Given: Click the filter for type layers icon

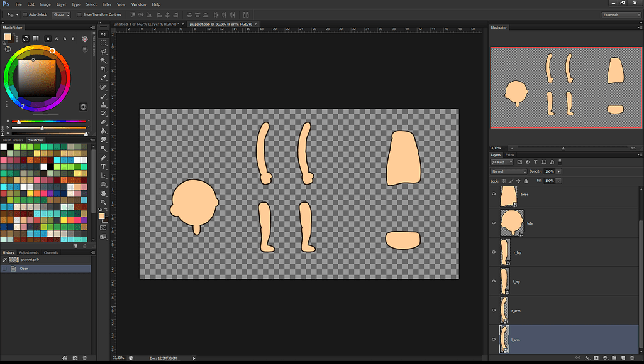Looking at the screenshot, I should [535, 162].
